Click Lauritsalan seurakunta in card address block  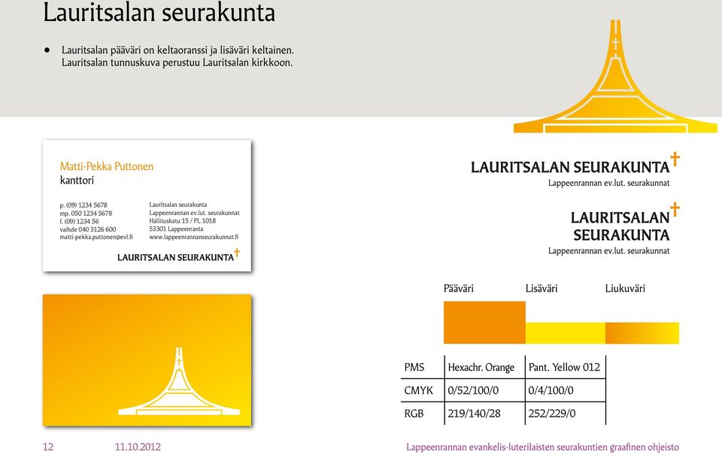177,205
